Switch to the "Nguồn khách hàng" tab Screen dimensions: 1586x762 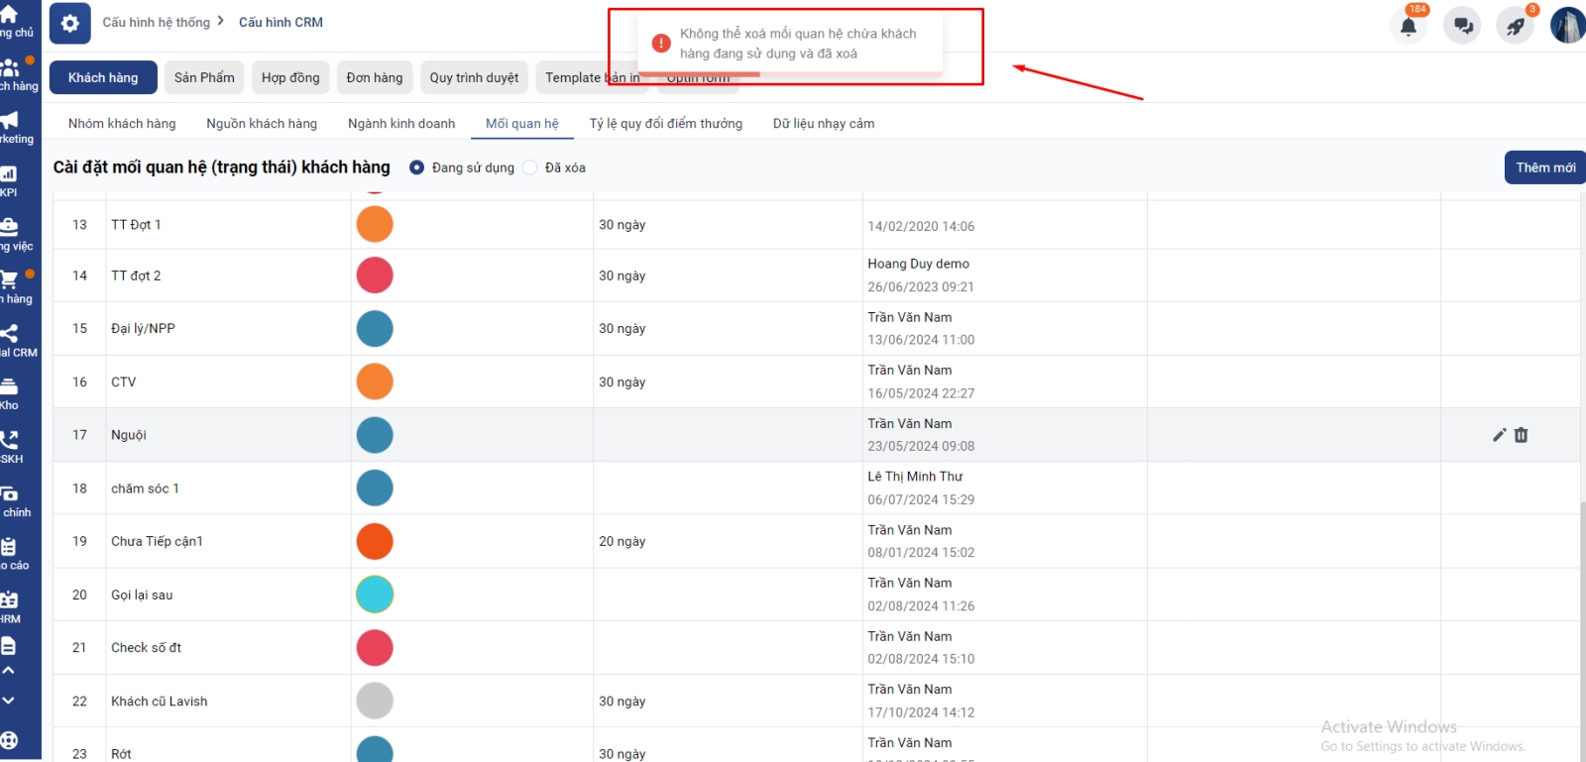(x=262, y=124)
